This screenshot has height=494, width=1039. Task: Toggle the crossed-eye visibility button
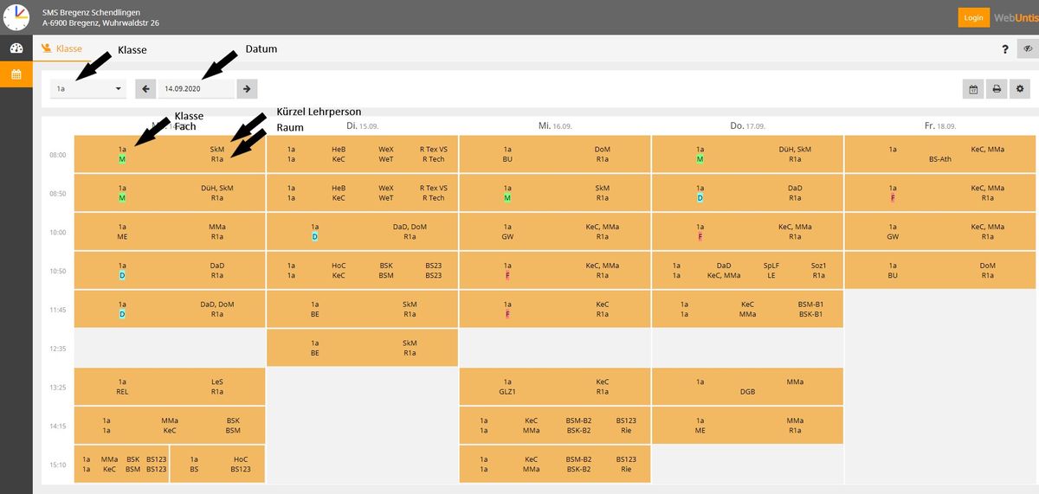pos(1027,49)
